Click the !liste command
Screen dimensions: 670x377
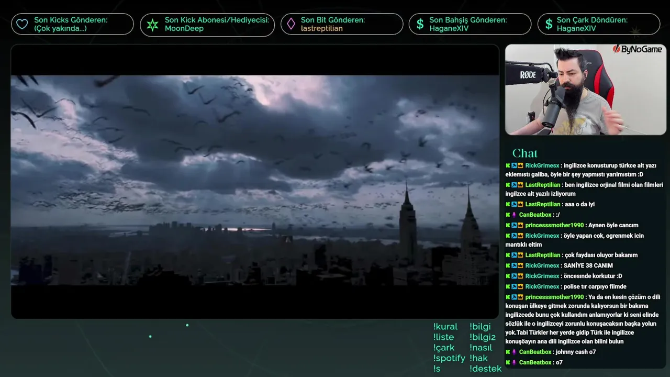(x=443, y=337)
